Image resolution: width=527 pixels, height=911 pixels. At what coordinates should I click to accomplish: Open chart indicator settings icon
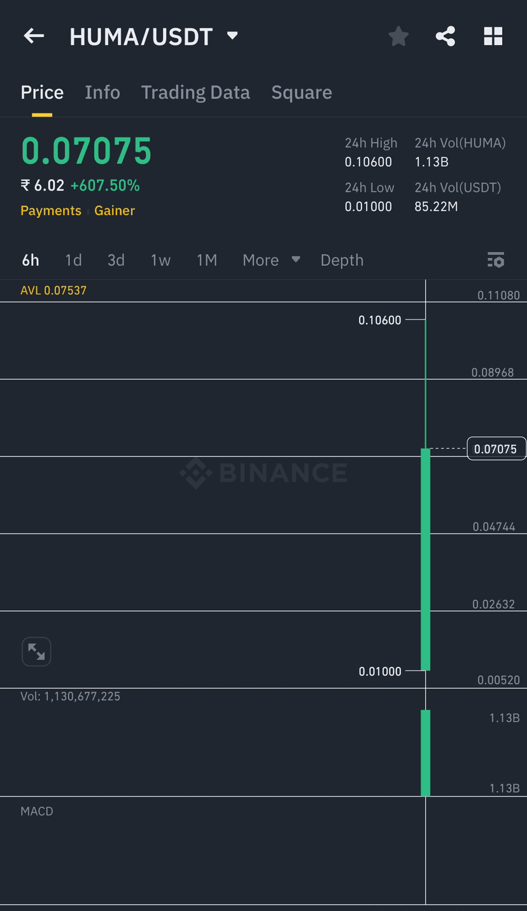point(496,260)
